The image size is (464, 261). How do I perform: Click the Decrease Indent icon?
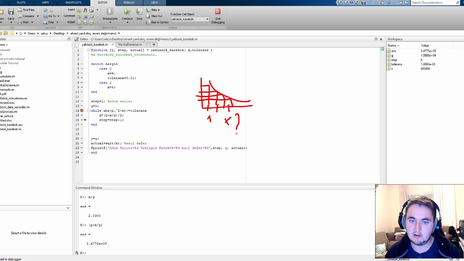coord(91,22)
